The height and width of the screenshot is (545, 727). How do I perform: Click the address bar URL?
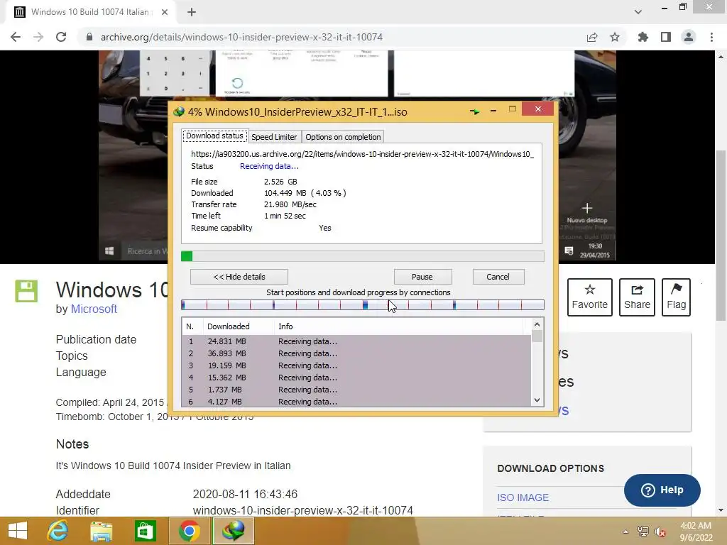click(241, 37)
